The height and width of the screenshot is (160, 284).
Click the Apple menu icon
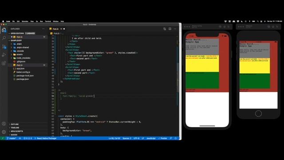pyautogui.click(x=3, y=21)
